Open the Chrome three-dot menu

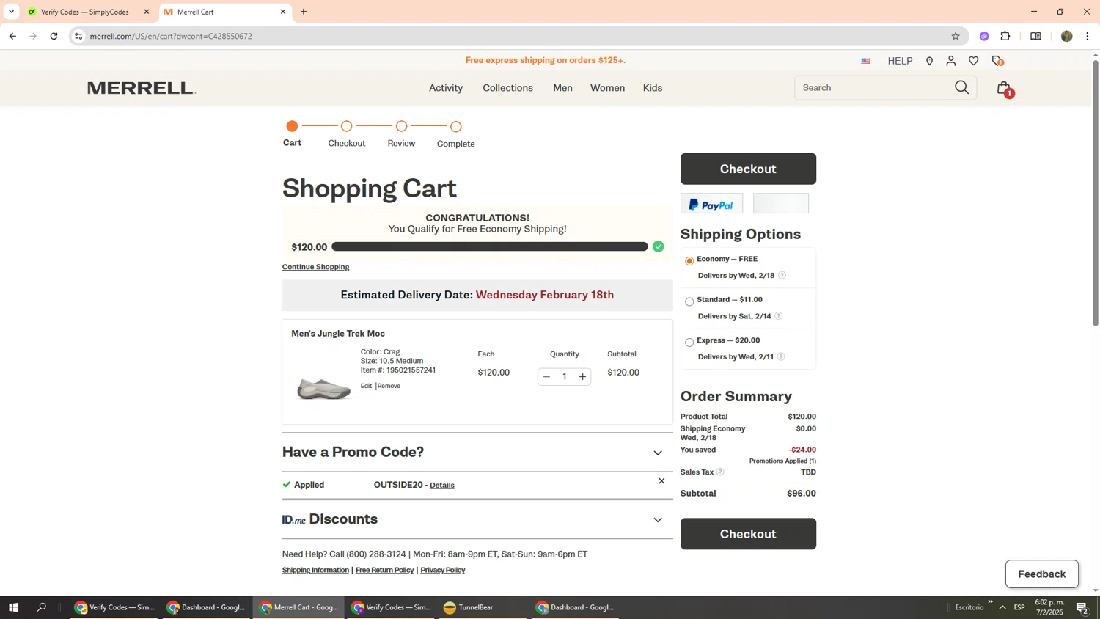pyautogui.click(x=1087, y=36)
